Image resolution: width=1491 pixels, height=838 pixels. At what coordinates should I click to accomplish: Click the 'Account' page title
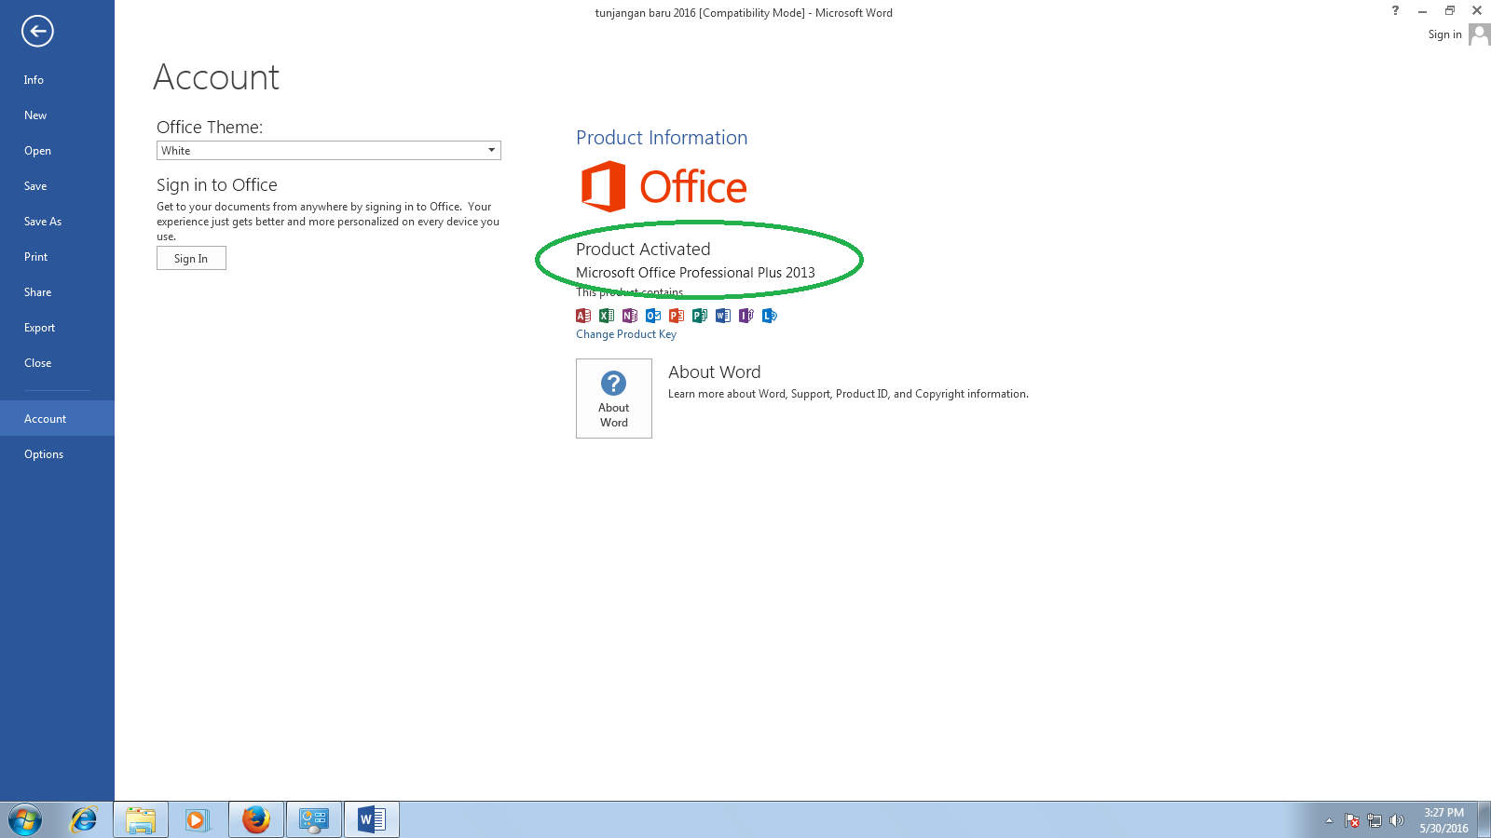(216, 77)
